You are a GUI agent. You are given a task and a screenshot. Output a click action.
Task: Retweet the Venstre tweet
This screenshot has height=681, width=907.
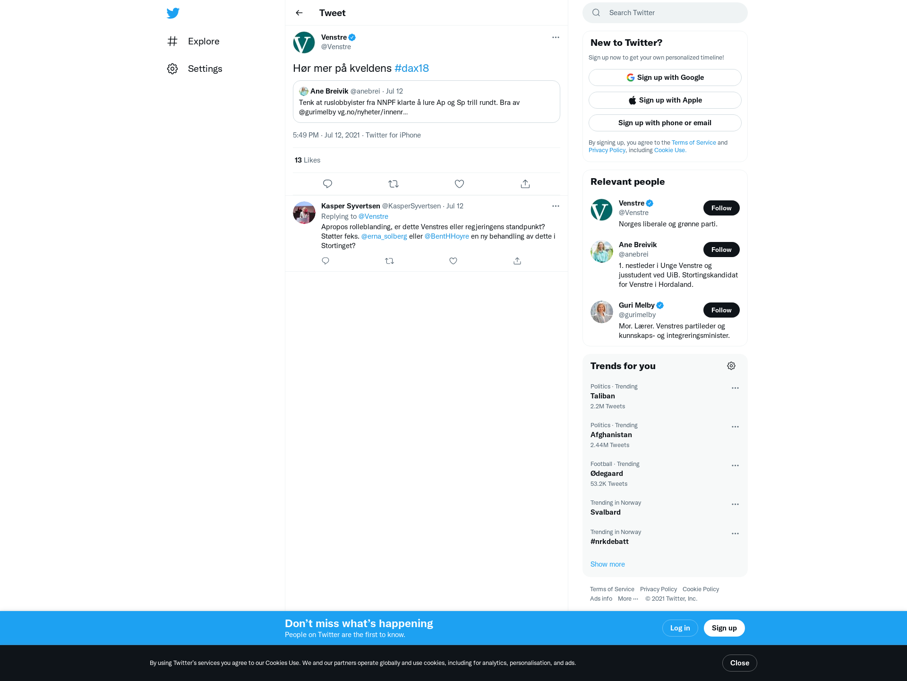[x=394, y=184]
